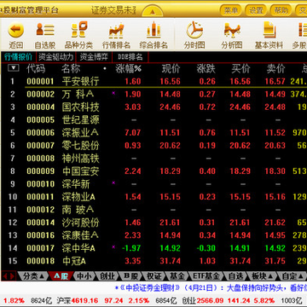
Task: Select the 深康佳A stock row
Action: (x=153, y=235)
